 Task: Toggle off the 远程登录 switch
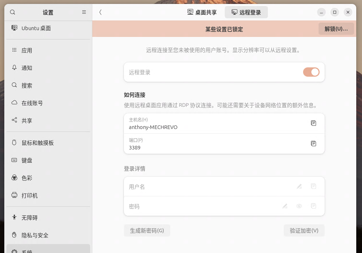311,72
